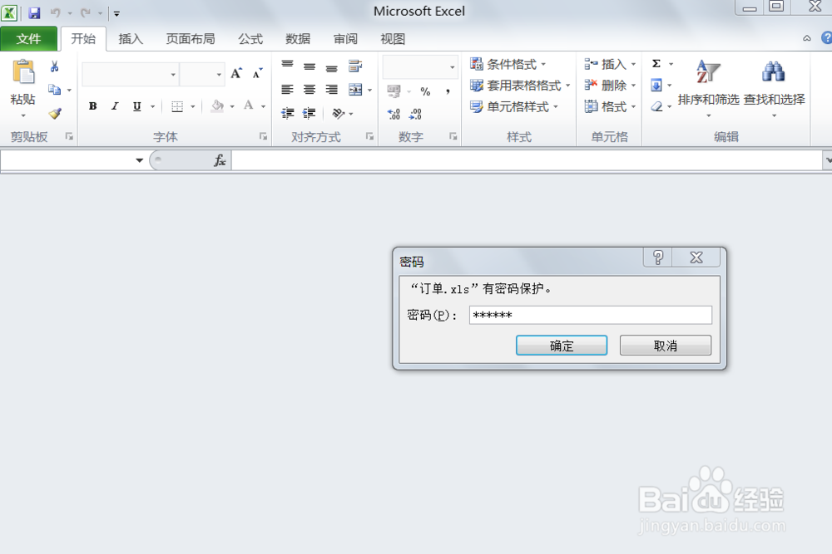Decrease indent icon
This screenshot has width=832, height=554.
288,113
